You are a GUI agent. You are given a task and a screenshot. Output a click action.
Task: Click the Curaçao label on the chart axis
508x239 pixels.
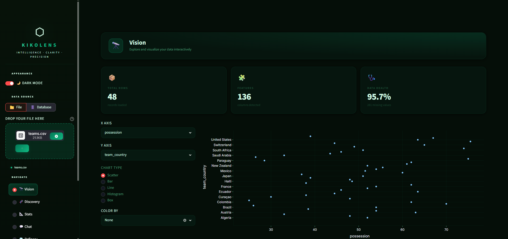coord(225,197)
